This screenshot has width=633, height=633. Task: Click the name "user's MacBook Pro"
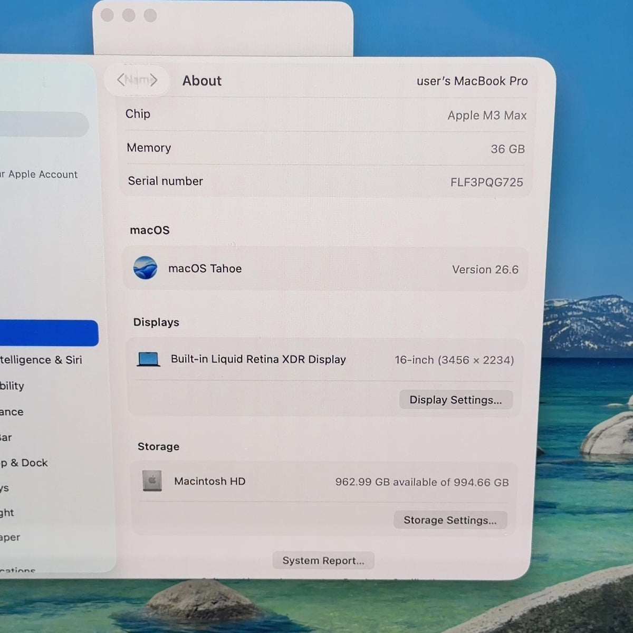[x=472, y=81]
